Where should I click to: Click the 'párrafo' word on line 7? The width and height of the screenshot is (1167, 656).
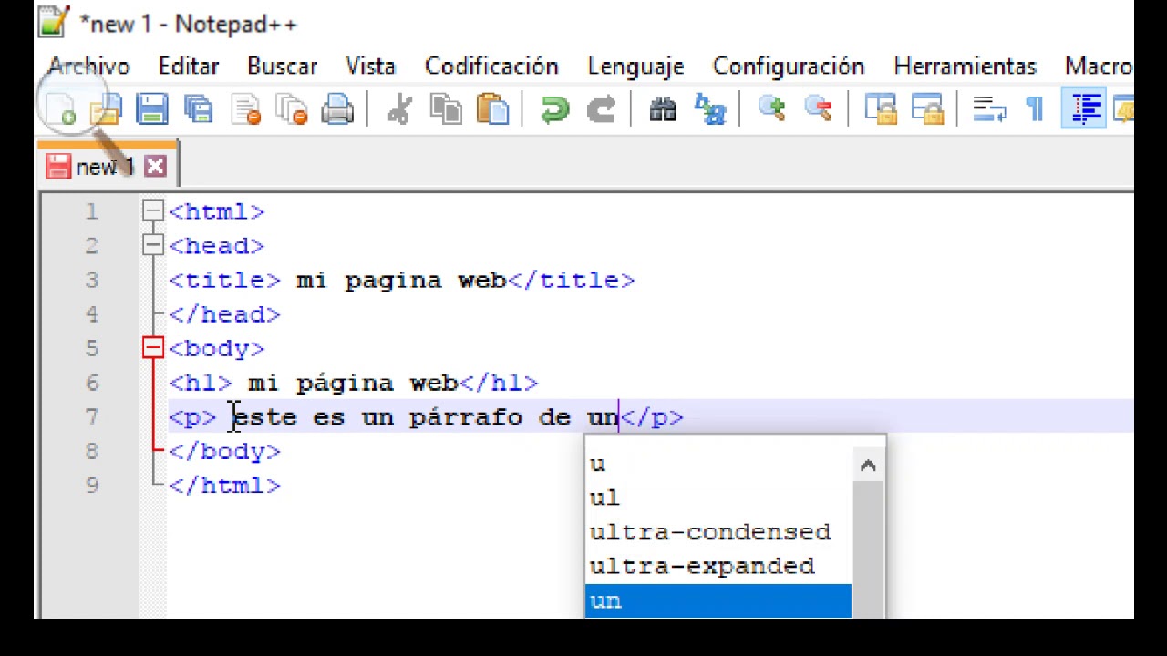click(465, 417)
